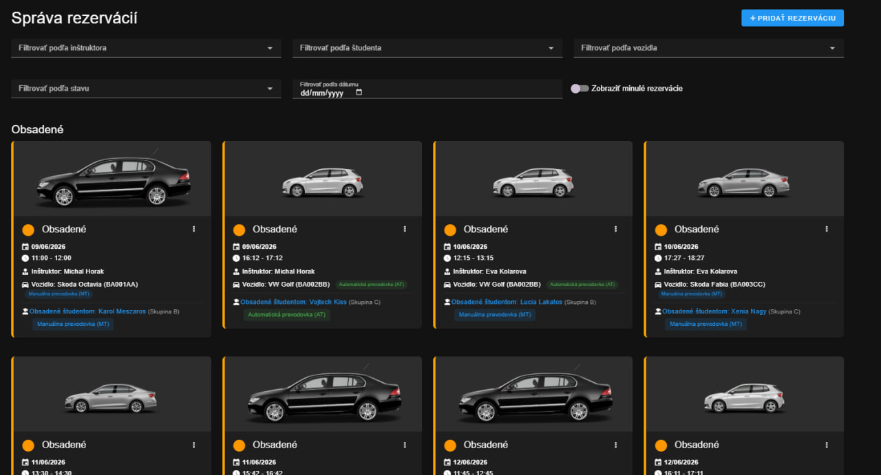This screenshot has width=881, height=475.
Task: Open the options menu on Lucia Lakatos reservation
Action: point(616,229)
